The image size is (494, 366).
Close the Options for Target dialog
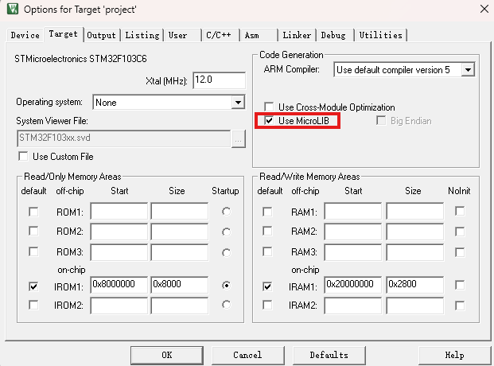[x=484, y=9]
